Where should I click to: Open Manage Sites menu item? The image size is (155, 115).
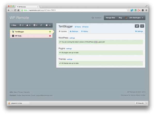[110, 18]
